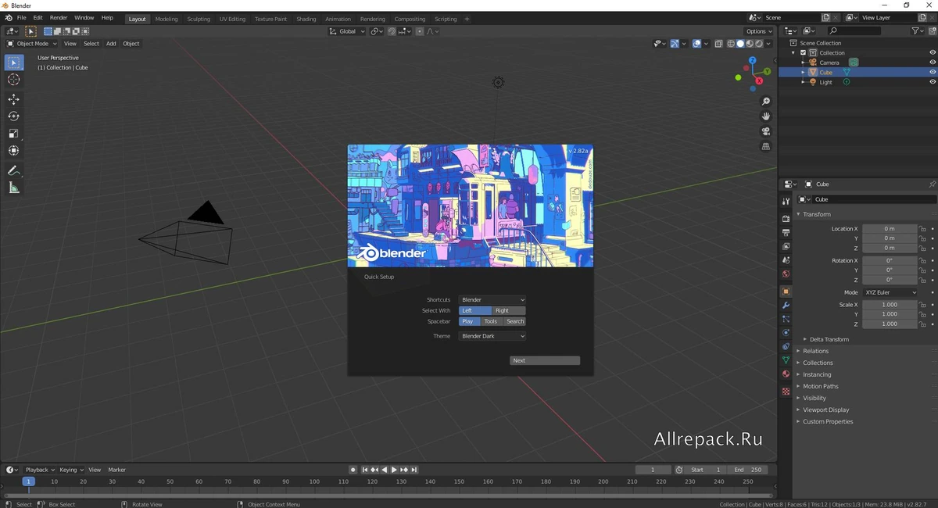This screenshot has width=938, height=508.
Task: Hide Cube in outliner with eye icon
Action: point(932,72)
